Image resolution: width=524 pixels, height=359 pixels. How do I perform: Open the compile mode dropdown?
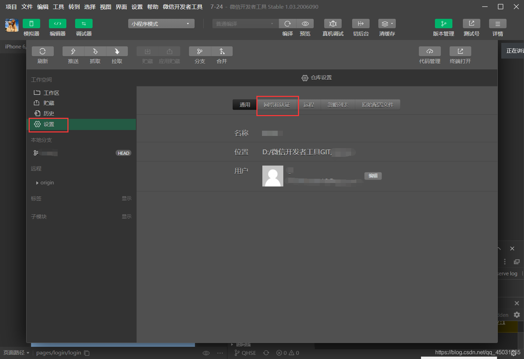(245, 24)
